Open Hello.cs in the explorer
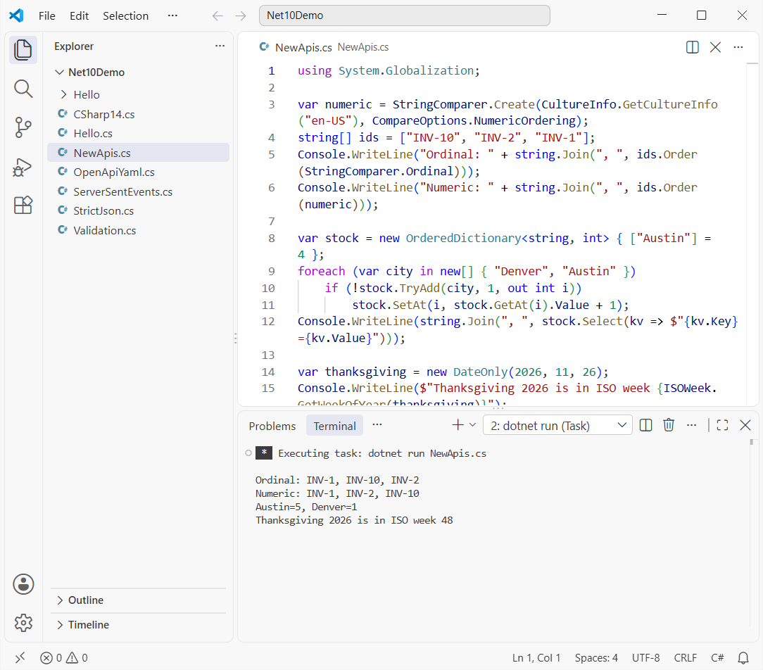 click(x=138, y=133)
